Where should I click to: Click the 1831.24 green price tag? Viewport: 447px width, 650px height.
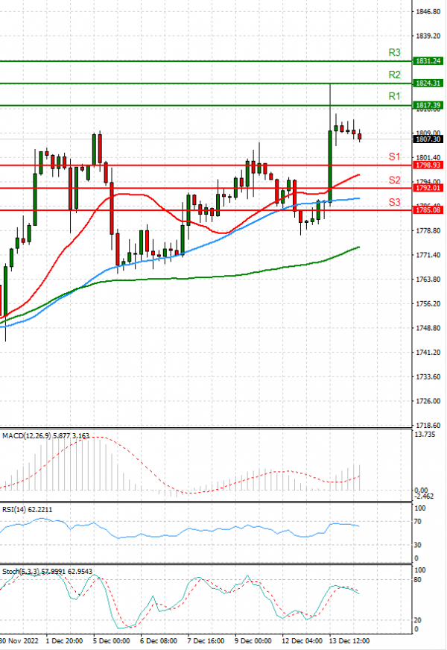[427, 61]
